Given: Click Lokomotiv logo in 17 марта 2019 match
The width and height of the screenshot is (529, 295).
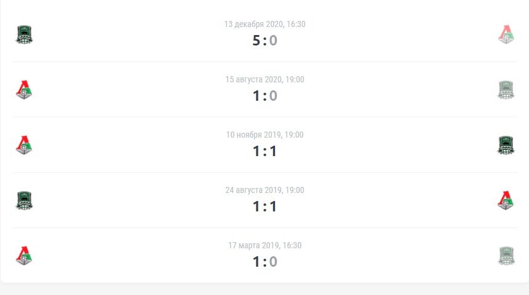Looking at the screenshot, I should pyautogui.click(x=24, y=256).
